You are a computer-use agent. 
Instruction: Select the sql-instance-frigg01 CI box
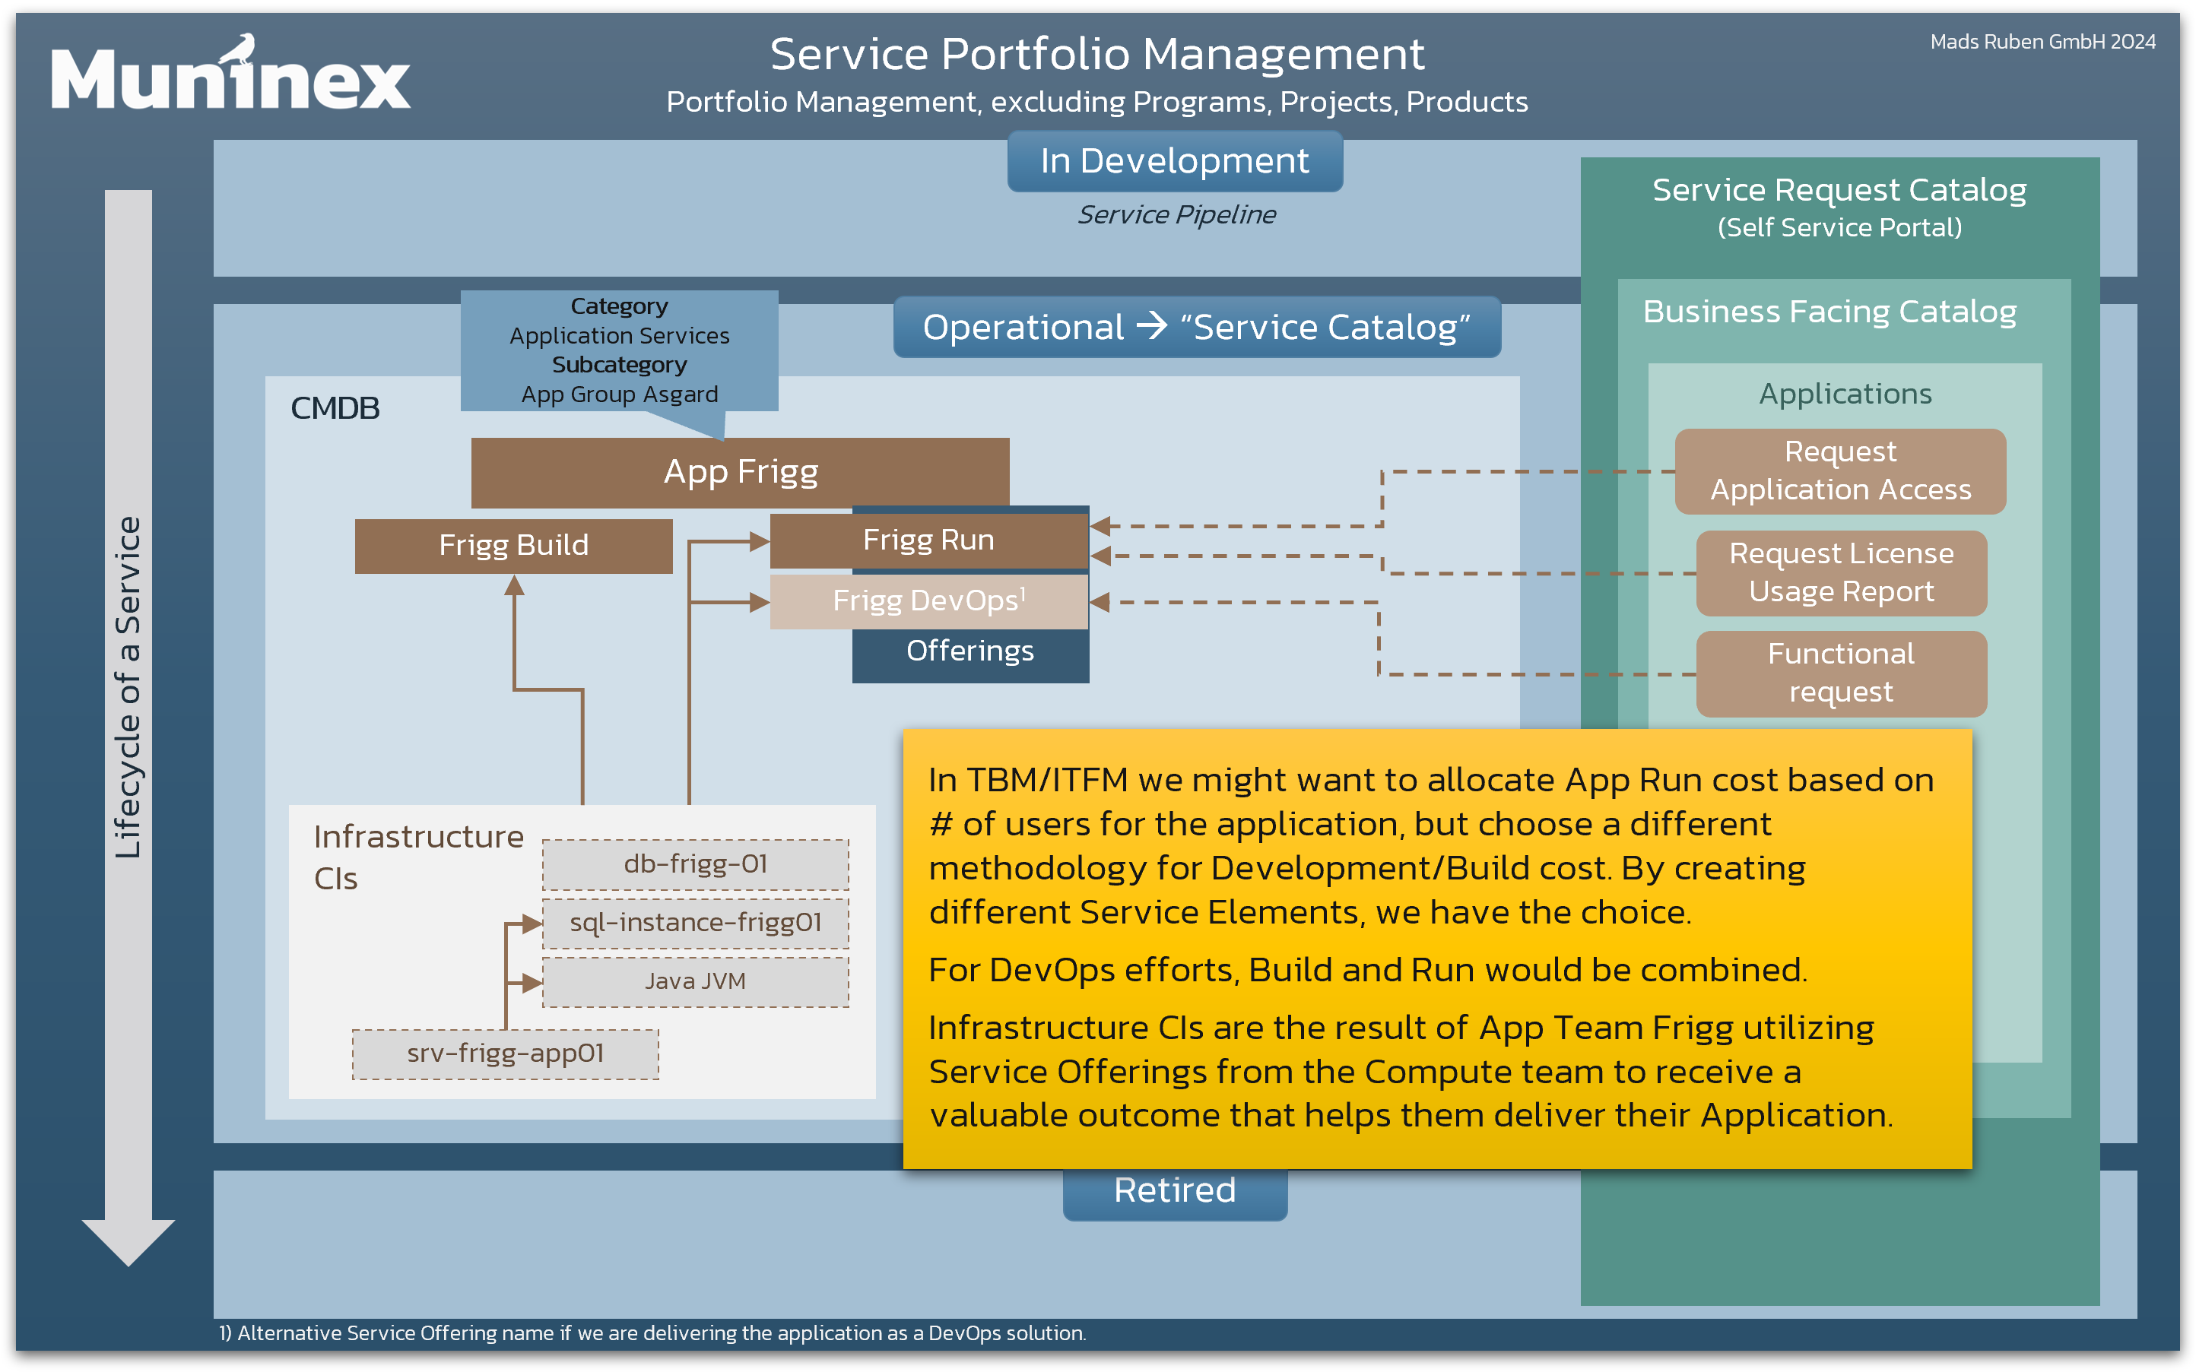pyautogui.click(x=695, y=923)
